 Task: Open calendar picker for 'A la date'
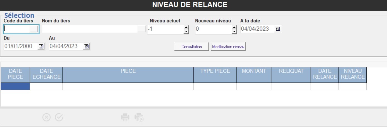click(x=278, y=29)
